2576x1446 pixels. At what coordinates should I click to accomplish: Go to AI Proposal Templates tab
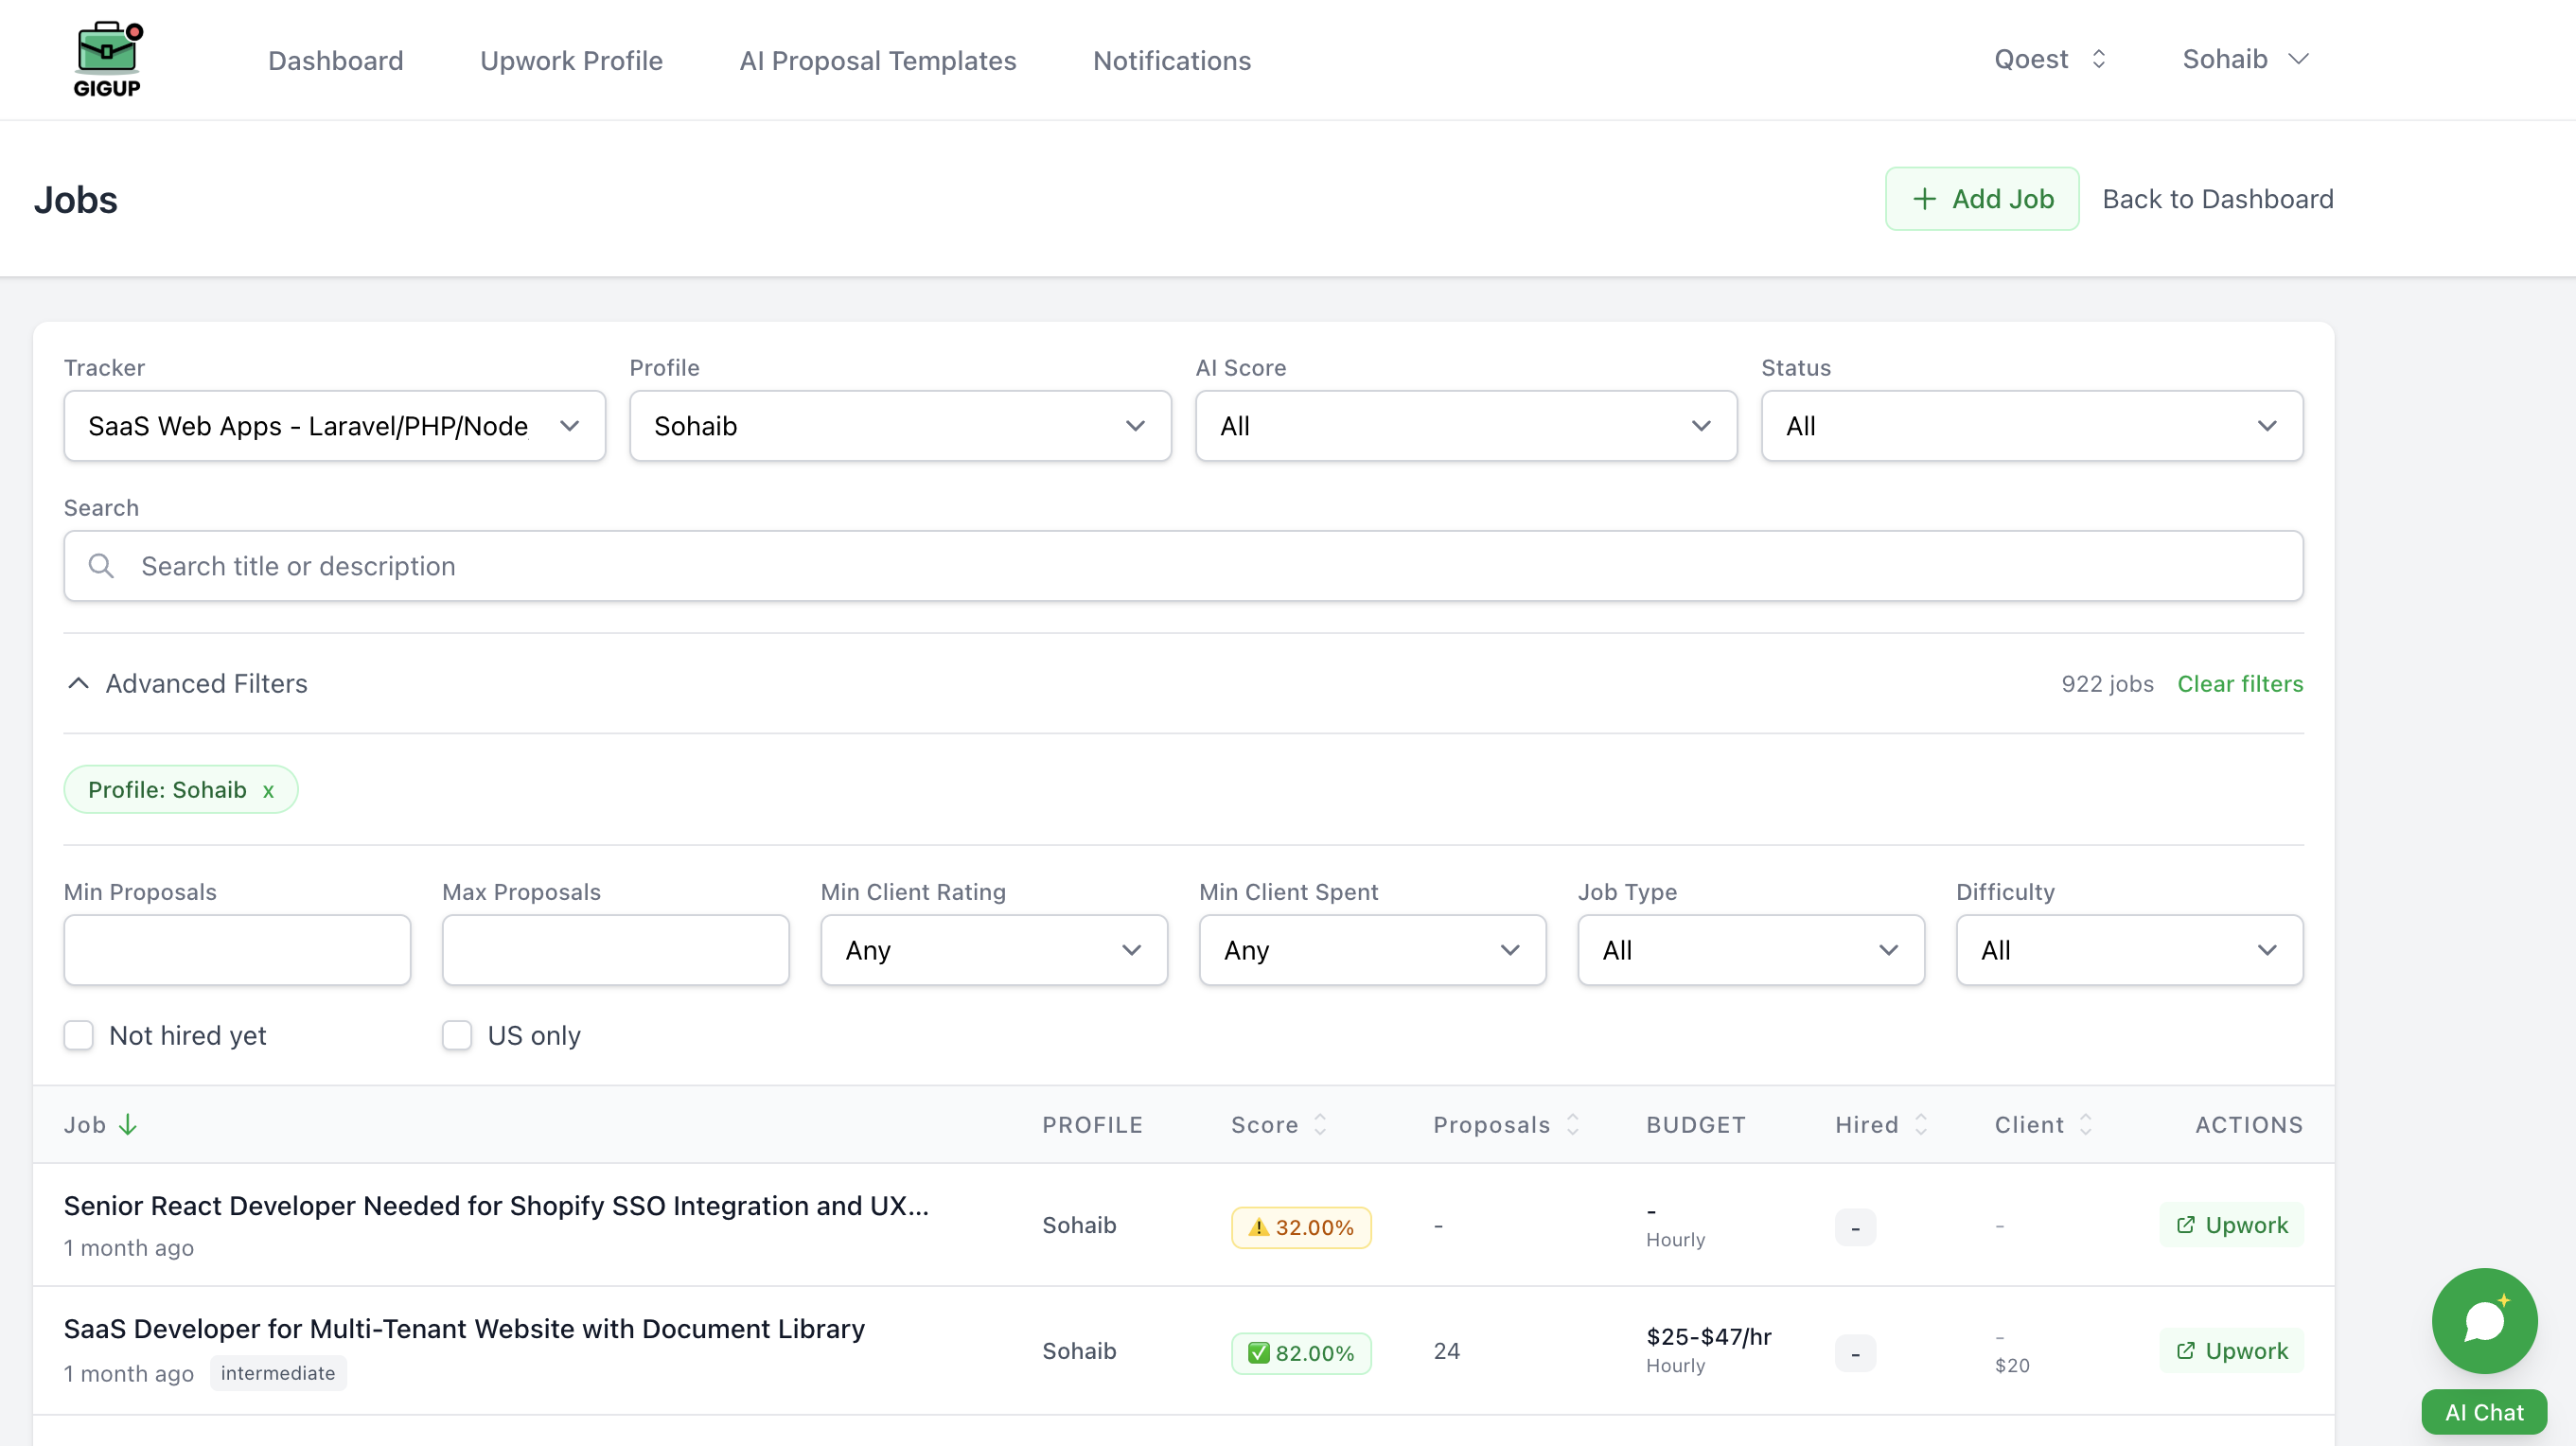tap(877, 61)
